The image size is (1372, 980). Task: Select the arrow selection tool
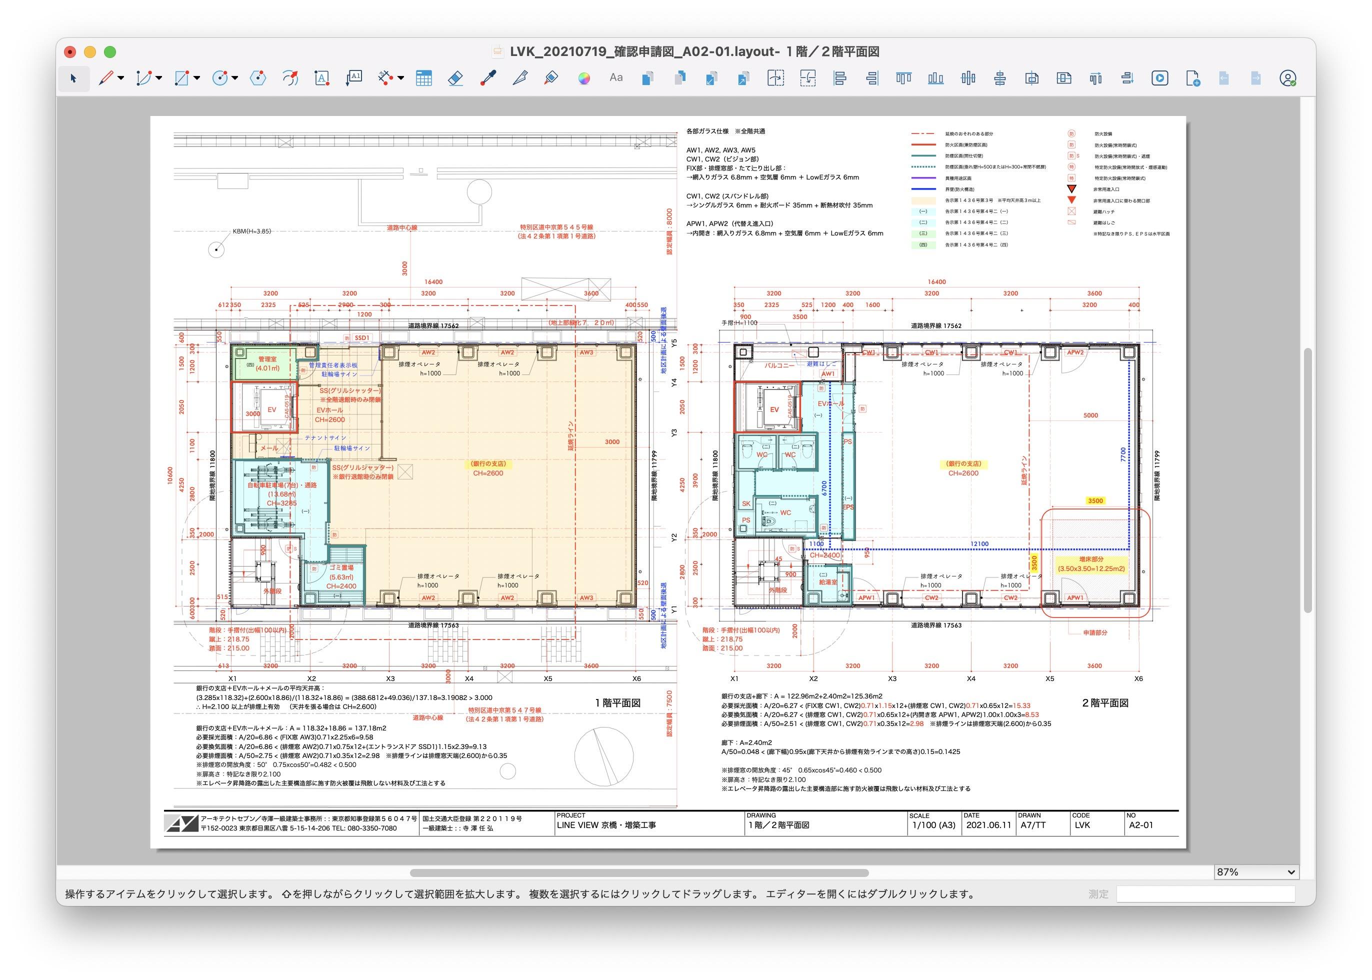tap(73, 78)
